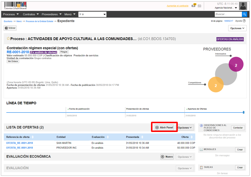The image size is (251, 177).
Task: Open the Proveedores menu
Action: point(51,14)
